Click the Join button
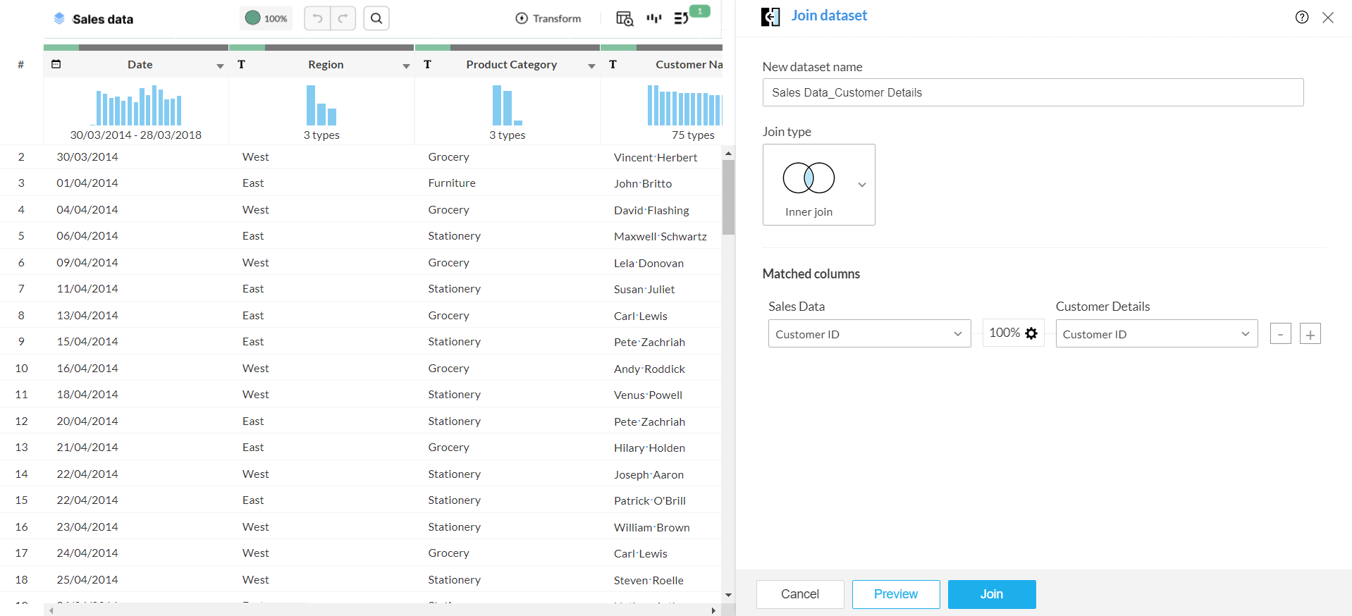Image resolution: width=1352 pixels, height=616 pixels. 991,594
